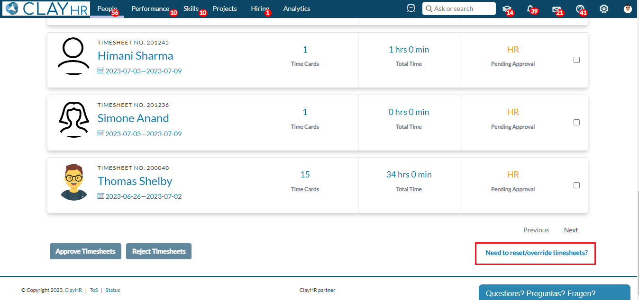Open the ClayHR footer link
This screenshot has height=300, width=639.
click(x=73, y=290)
